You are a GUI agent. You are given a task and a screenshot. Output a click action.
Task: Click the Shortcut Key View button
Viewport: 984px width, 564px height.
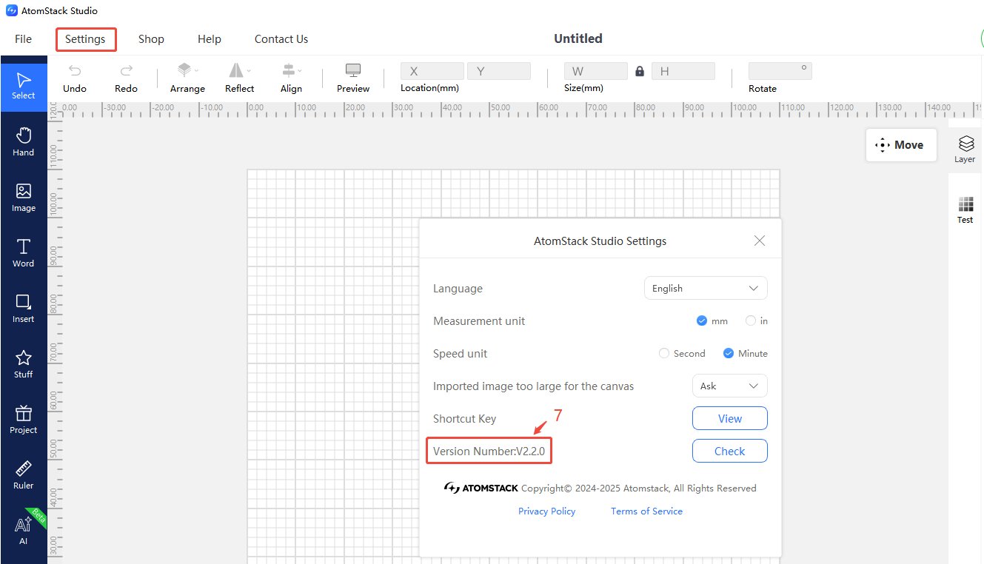(730, 418)
